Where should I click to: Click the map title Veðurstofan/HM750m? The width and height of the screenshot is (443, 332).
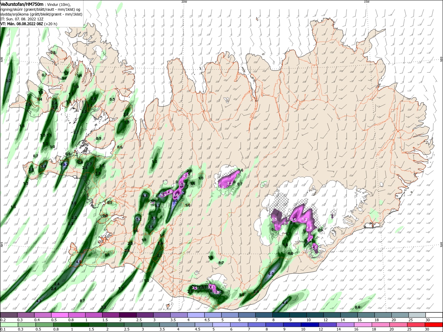(x=22, y=4)
